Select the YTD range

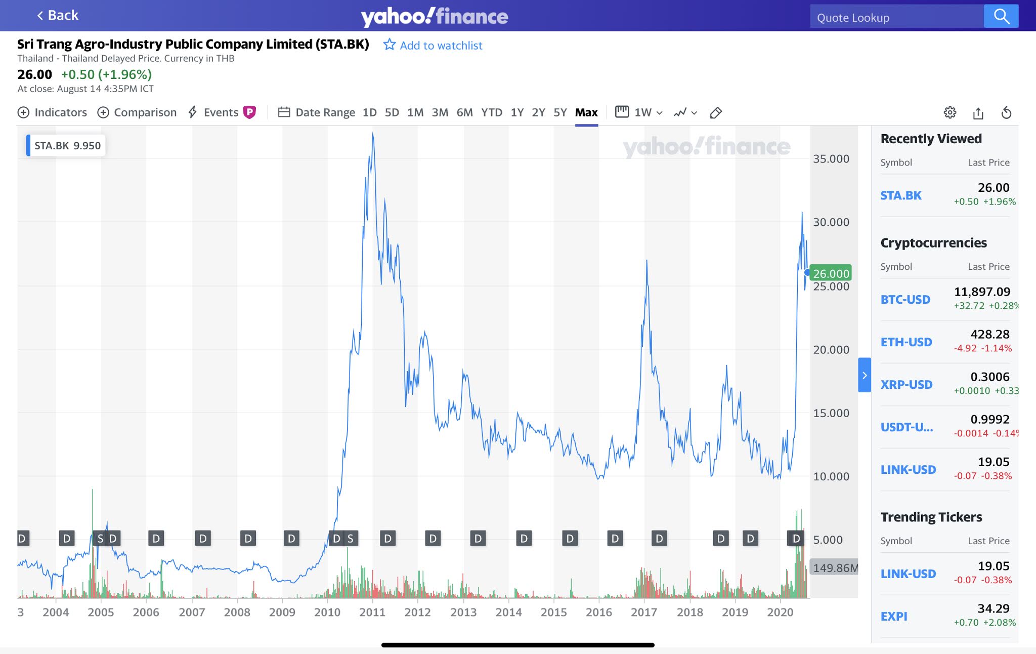[x=492, y=112]
